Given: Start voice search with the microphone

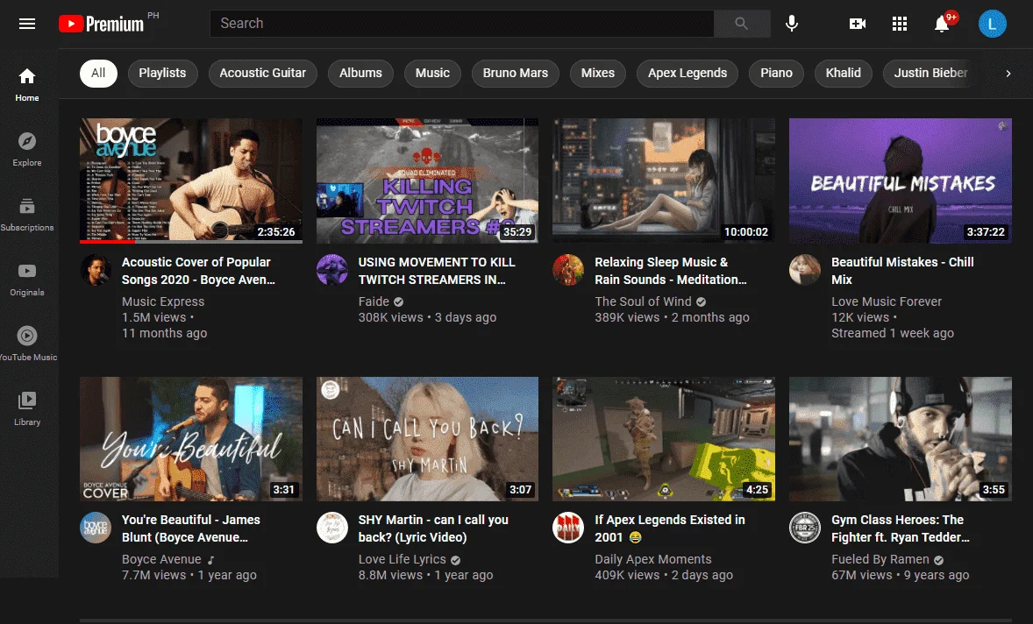Looking at the screenshot, I should tap(792, 24).
